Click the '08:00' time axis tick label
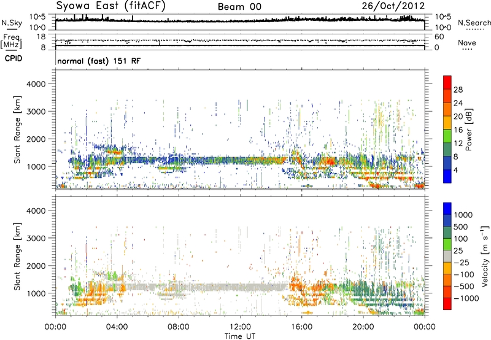The height and width of the screenshot is (340, 491). click(179, 327)
